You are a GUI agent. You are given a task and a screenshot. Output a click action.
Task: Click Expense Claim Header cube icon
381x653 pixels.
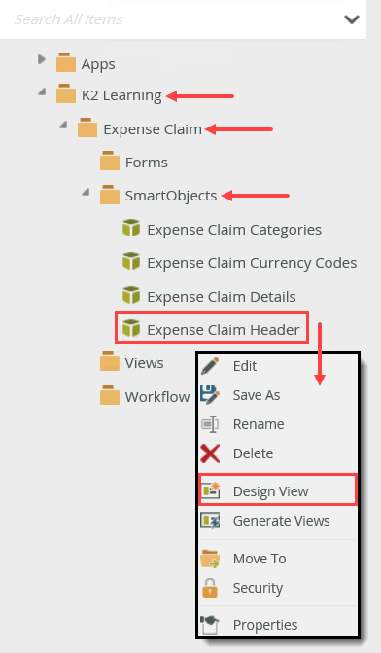(x=131, y=329)
